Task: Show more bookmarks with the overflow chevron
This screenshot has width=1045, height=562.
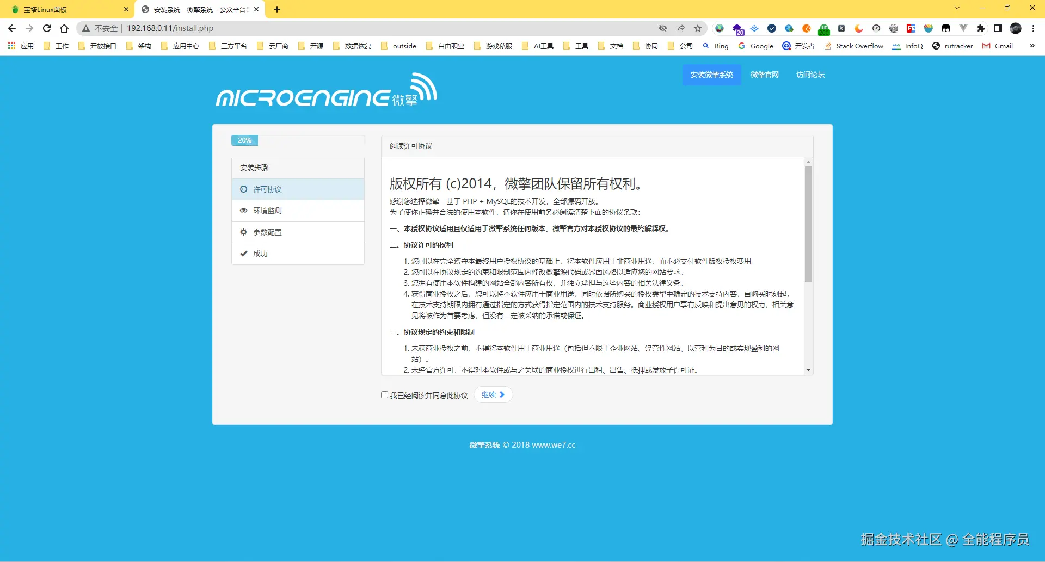Action: [1032, 46]
